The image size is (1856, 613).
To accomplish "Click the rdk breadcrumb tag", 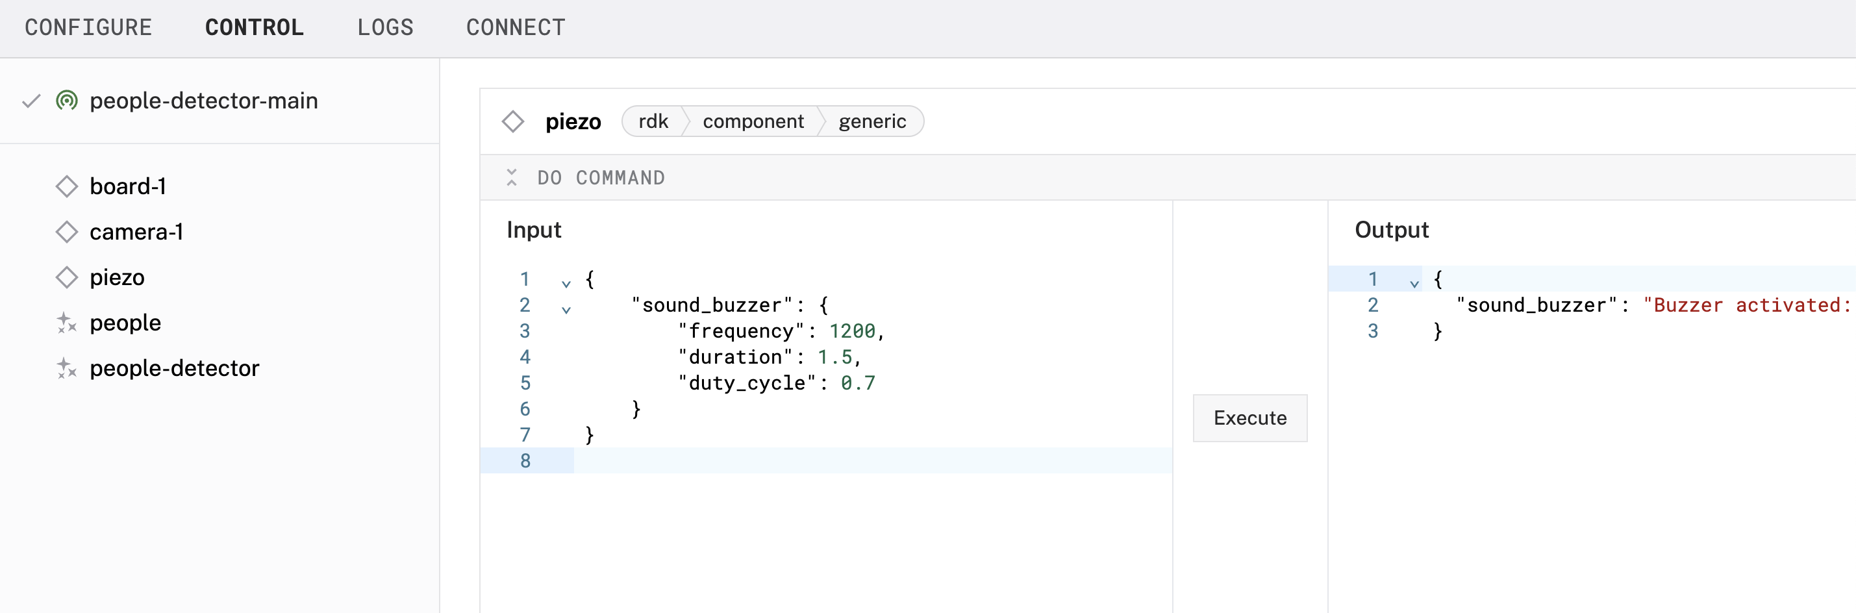I will coord(653,121).
